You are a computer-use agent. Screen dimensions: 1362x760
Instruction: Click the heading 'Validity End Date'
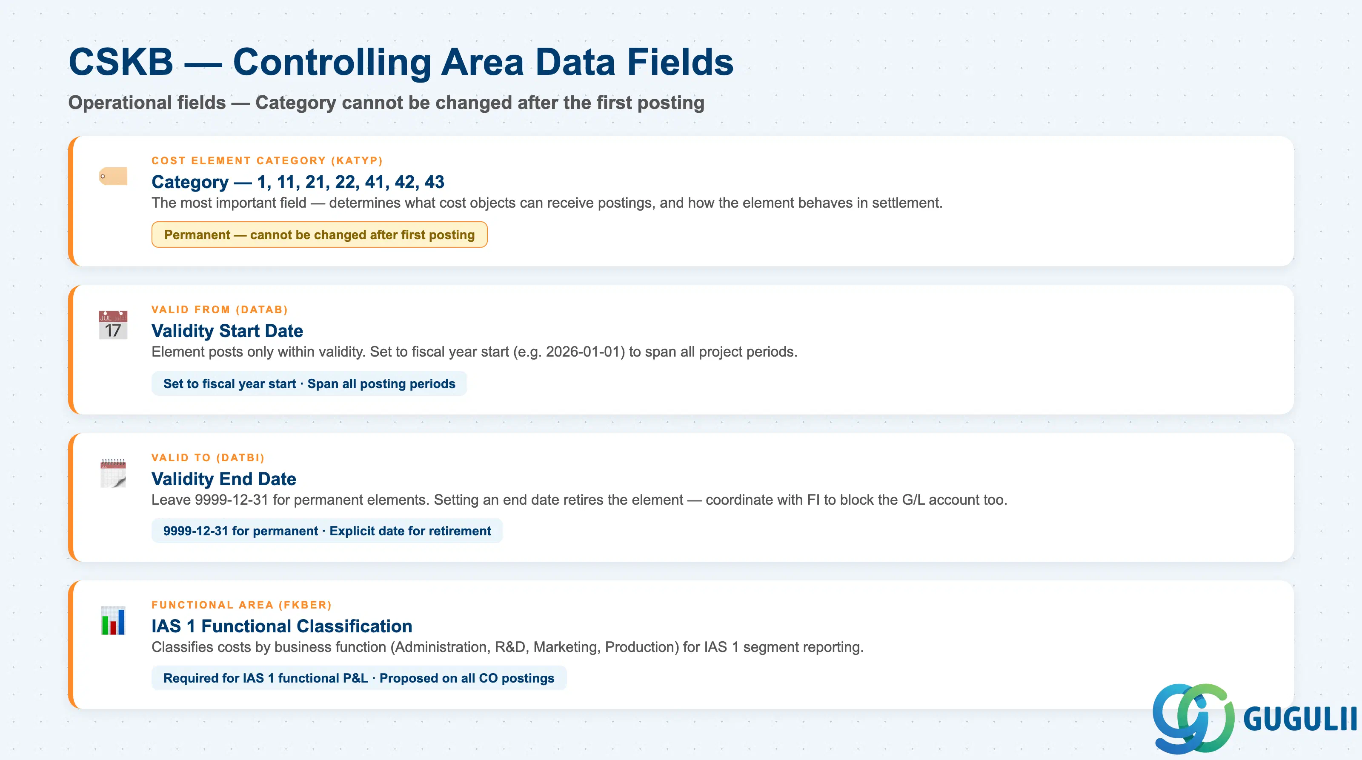pyautogui.click(x=223, y=479)
